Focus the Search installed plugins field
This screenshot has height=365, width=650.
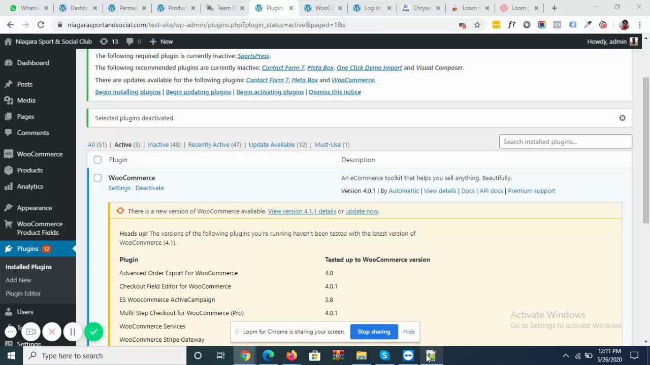coord(565,142)
